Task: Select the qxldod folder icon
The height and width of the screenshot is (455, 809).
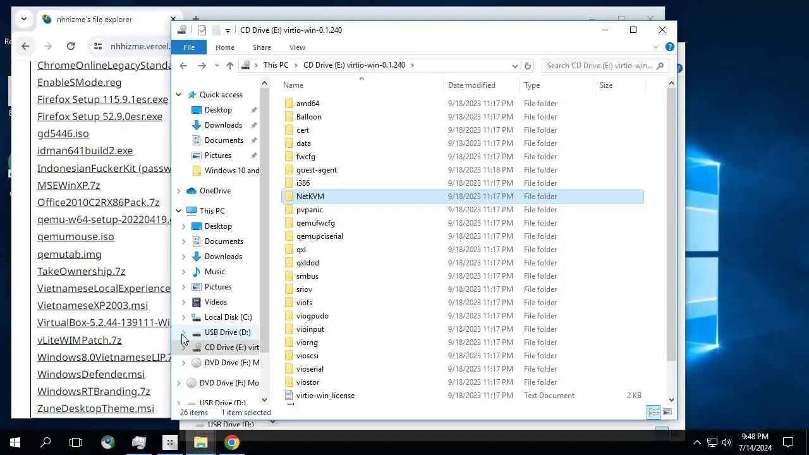Action: (x=289, y=263)
